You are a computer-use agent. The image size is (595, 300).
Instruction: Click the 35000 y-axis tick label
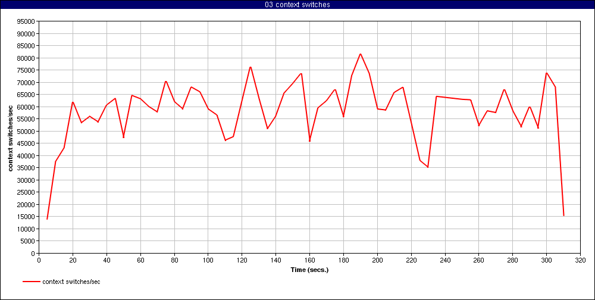pyautogui.click(x=27, y=168)
